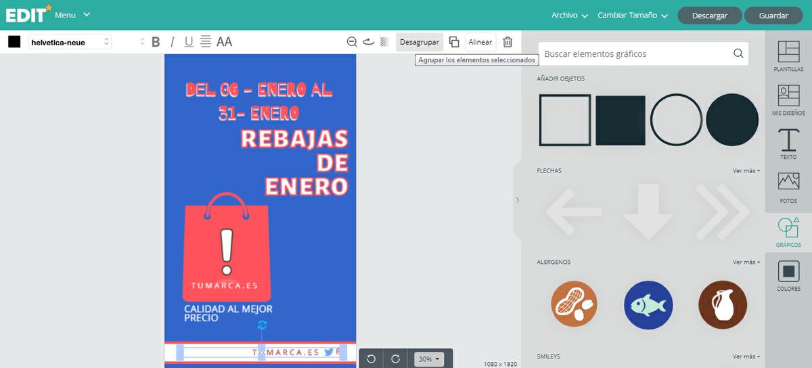Click the Descargar button
Screen dimensions: 812x368
tap(710, 16)
